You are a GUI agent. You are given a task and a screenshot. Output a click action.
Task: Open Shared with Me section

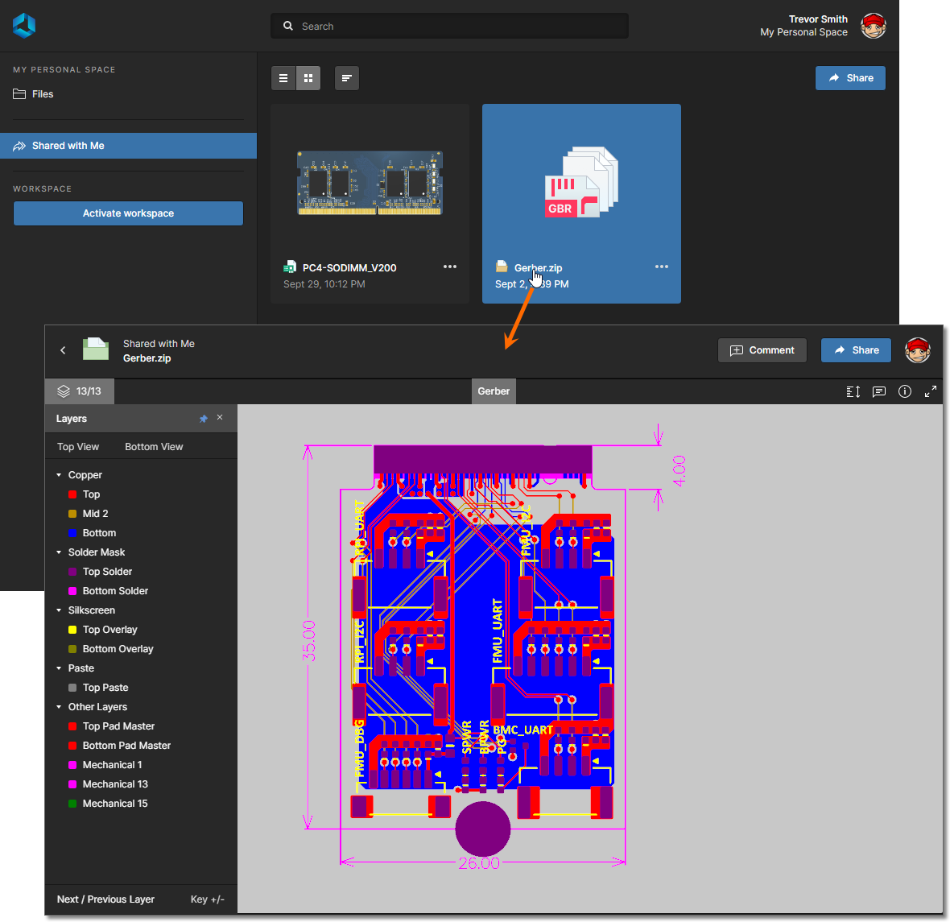click(x=68, y=146)
